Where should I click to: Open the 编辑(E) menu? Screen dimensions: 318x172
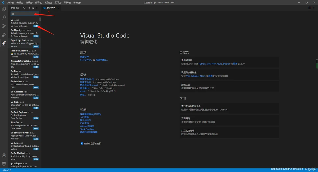(20, 2)
